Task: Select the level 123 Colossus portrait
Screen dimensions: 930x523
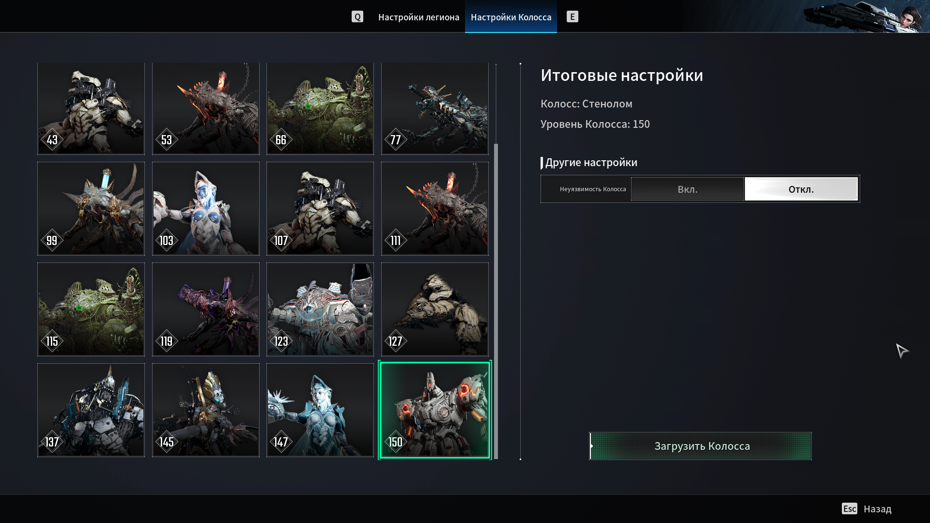Action: 320,309
